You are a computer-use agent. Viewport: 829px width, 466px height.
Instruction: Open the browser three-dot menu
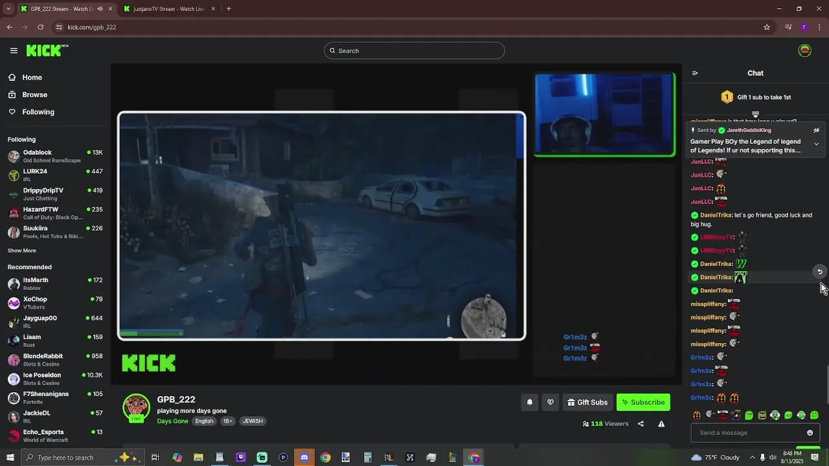pos(819,27)
